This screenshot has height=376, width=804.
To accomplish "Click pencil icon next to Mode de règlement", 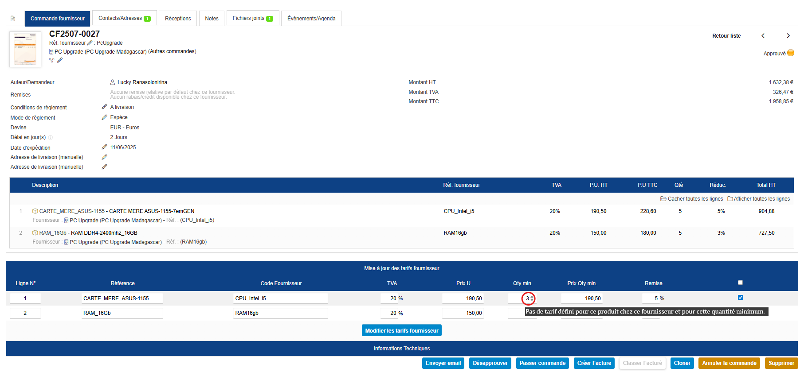I will [x=104, y=117].
